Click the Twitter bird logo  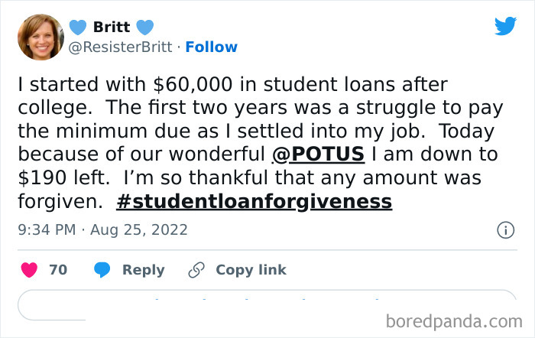[505, 27]
